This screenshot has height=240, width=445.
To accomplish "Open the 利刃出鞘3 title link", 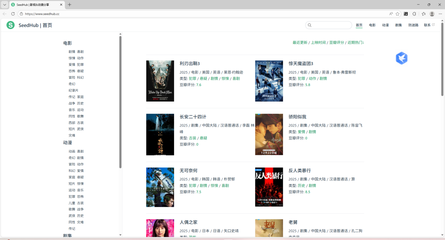I will (190, 63).
